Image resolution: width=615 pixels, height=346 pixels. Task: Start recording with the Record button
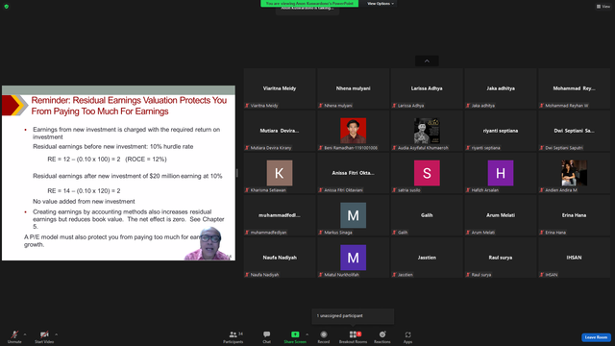pyautogui.click(x=324, y=336)
